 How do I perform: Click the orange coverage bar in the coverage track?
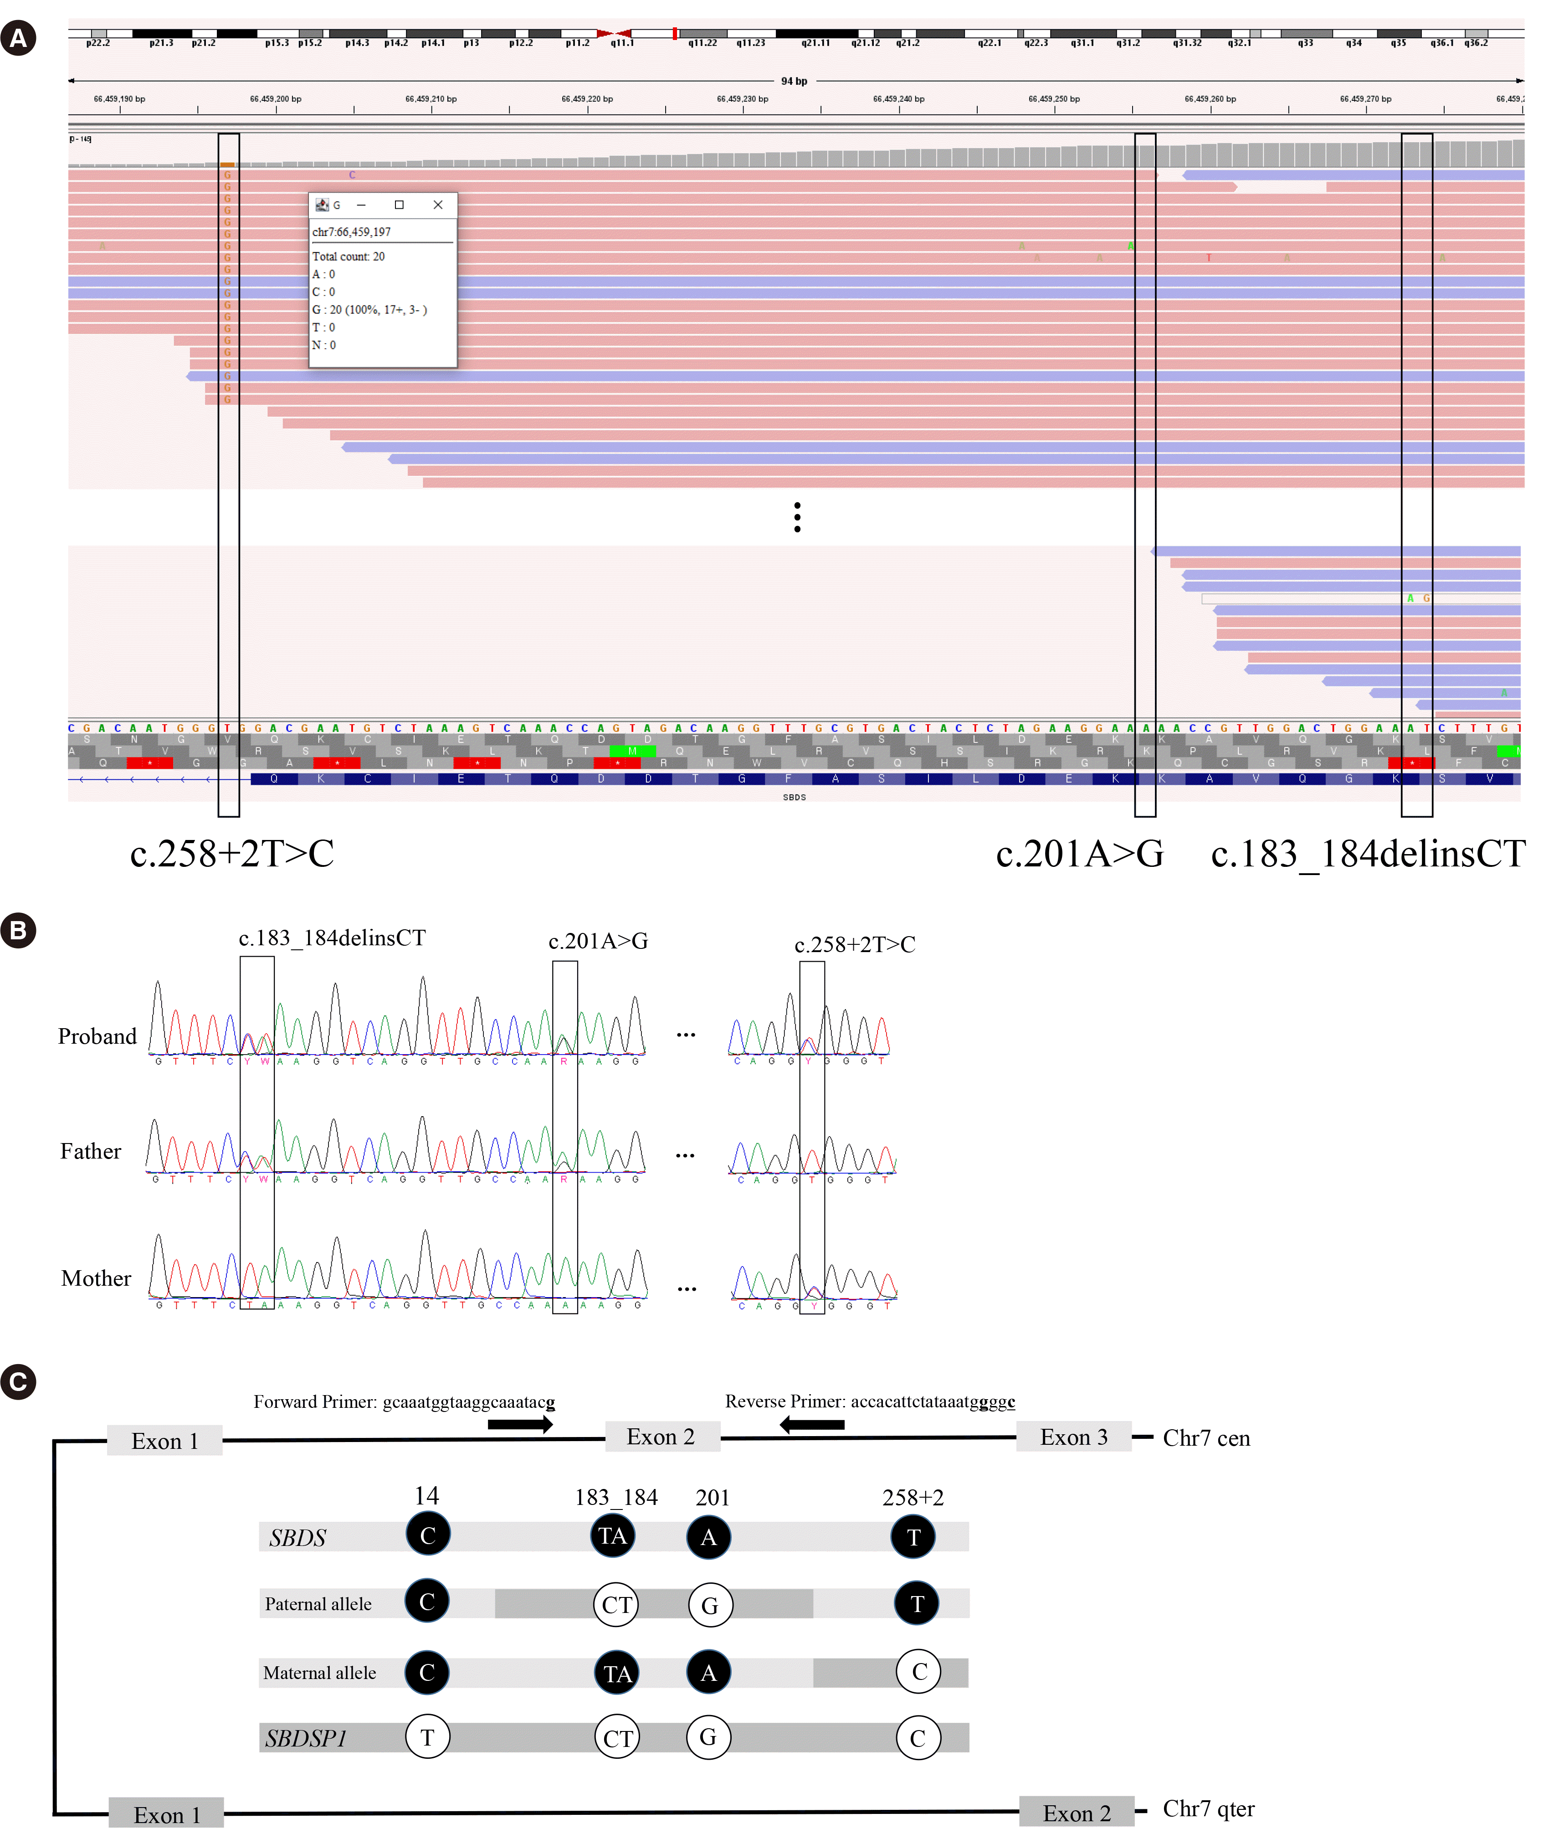227,165
